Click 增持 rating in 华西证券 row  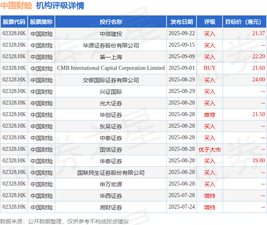[x=210, y=195]
